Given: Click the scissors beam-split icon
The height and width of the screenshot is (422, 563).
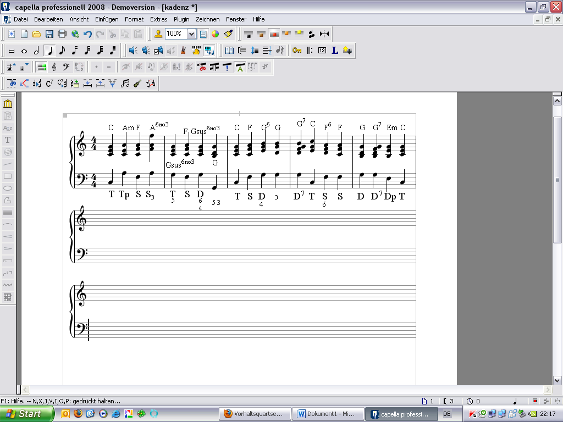Looking at the screenshot, I should pos(202,67).
